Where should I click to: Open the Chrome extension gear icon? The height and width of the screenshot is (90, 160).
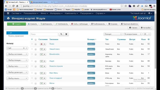click(x=134, y=6)
